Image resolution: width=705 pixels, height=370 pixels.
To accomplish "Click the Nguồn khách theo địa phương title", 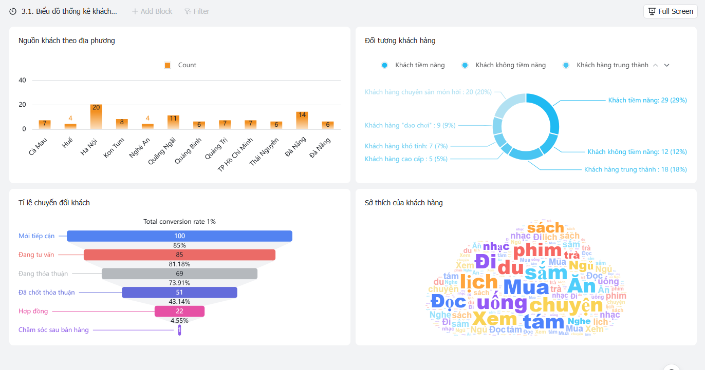I will (67, 41).
